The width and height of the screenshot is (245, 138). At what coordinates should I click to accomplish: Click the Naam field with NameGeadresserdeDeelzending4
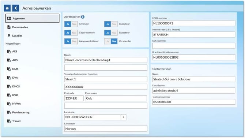[x=106, y=60]
